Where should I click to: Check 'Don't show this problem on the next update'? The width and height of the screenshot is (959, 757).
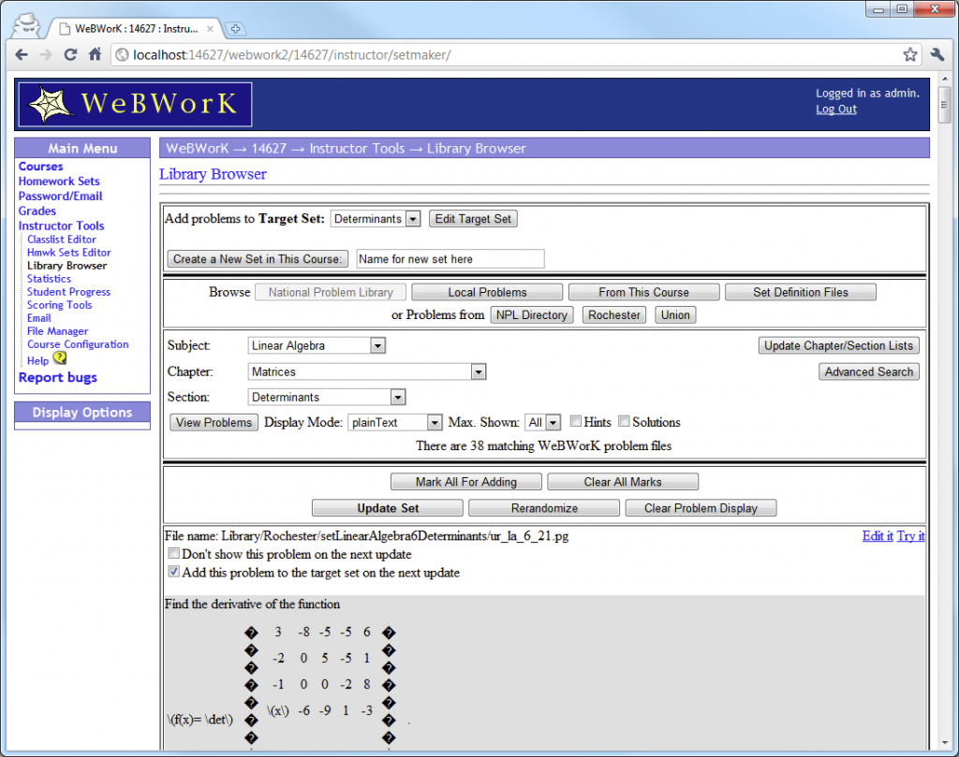(x=173, y=553)
